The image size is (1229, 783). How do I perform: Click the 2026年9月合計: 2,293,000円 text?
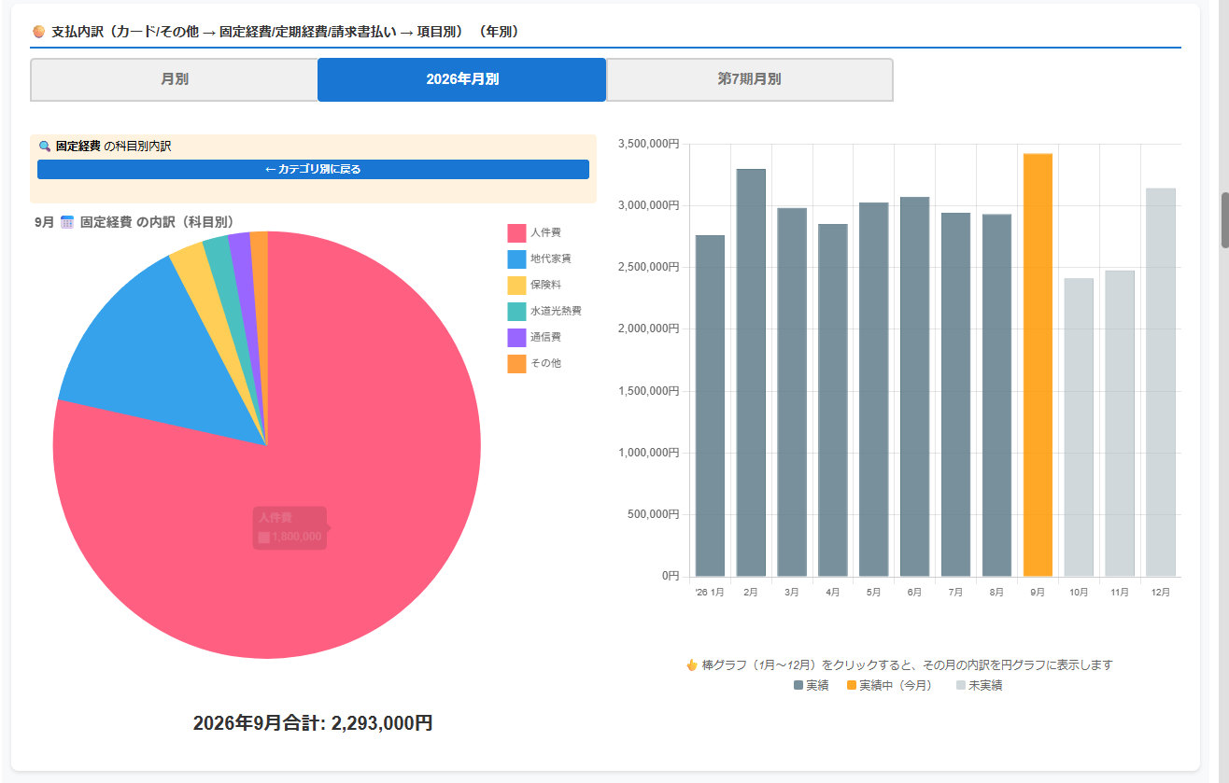tap(313, 723)
